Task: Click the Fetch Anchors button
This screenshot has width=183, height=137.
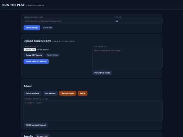Action: pyautogui.click(x=33, y=93)
